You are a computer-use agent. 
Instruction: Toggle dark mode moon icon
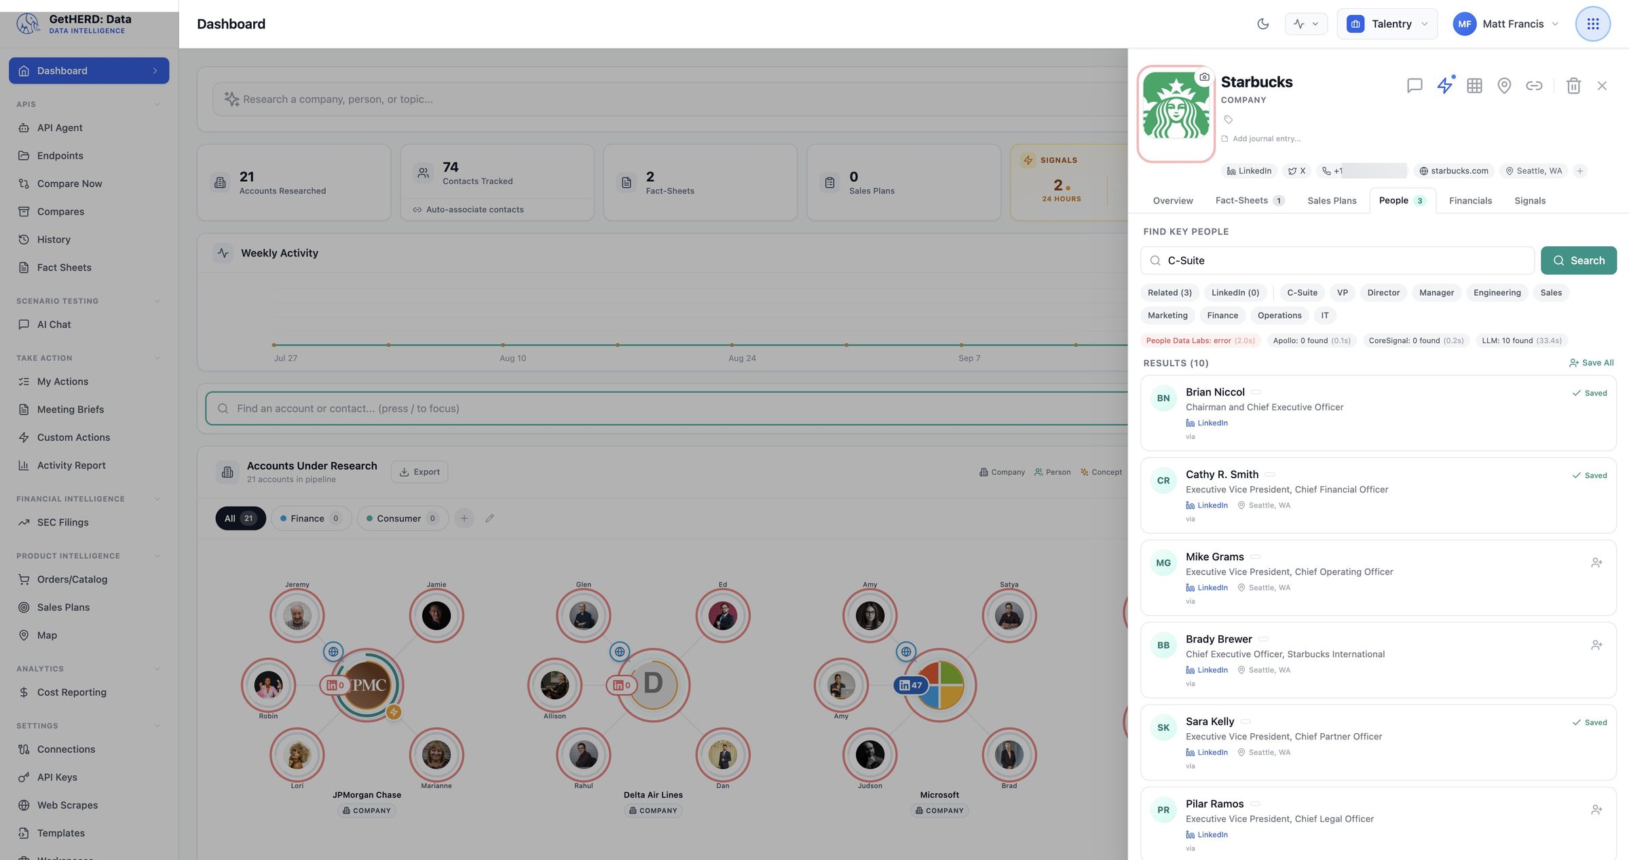(x=1262, y=24)
